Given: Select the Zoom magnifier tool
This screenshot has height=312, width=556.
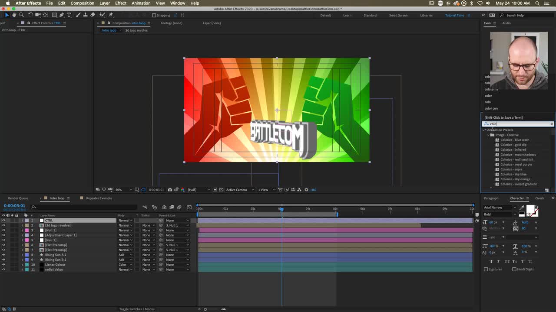Looking at the screenshot, I should [x=21, y=15].
